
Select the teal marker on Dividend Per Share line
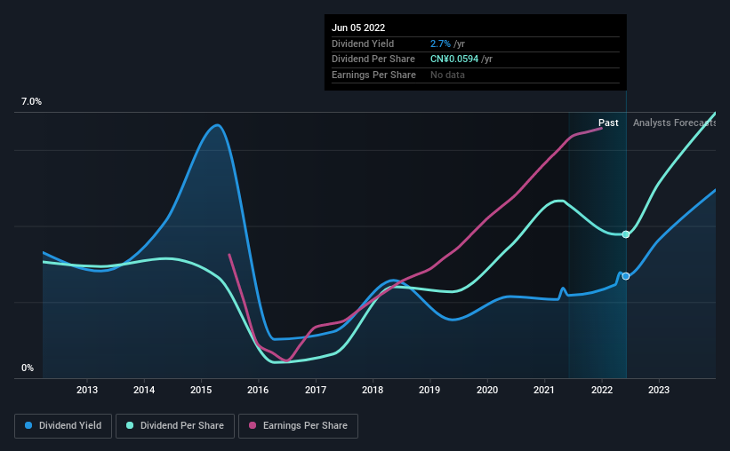click(x=626, y=234)
